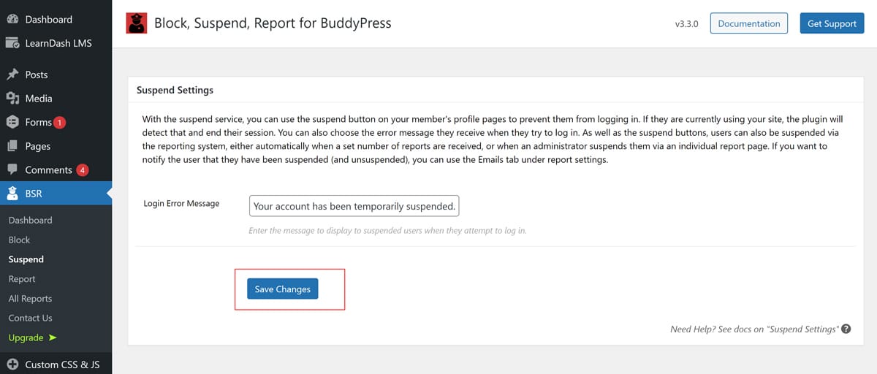The image size is (877, 374).
Task: Click the help question mark icon
Action: (846, 329)
